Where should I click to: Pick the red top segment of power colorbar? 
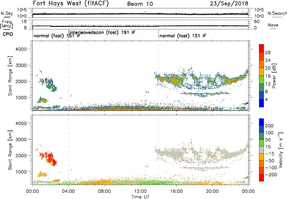point(262,48)
